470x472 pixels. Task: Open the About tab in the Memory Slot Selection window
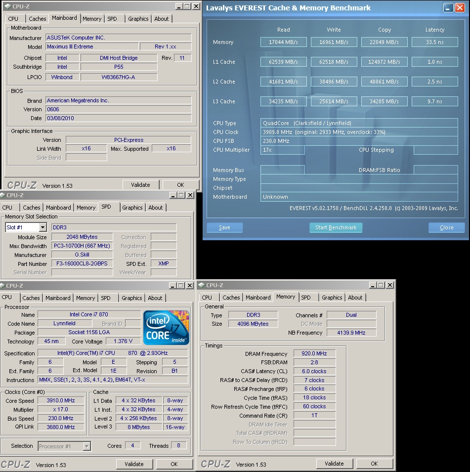point(155,208)
